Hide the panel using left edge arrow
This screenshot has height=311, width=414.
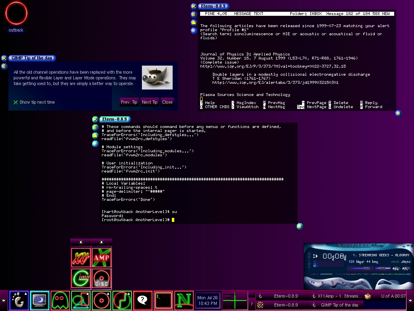3,300
